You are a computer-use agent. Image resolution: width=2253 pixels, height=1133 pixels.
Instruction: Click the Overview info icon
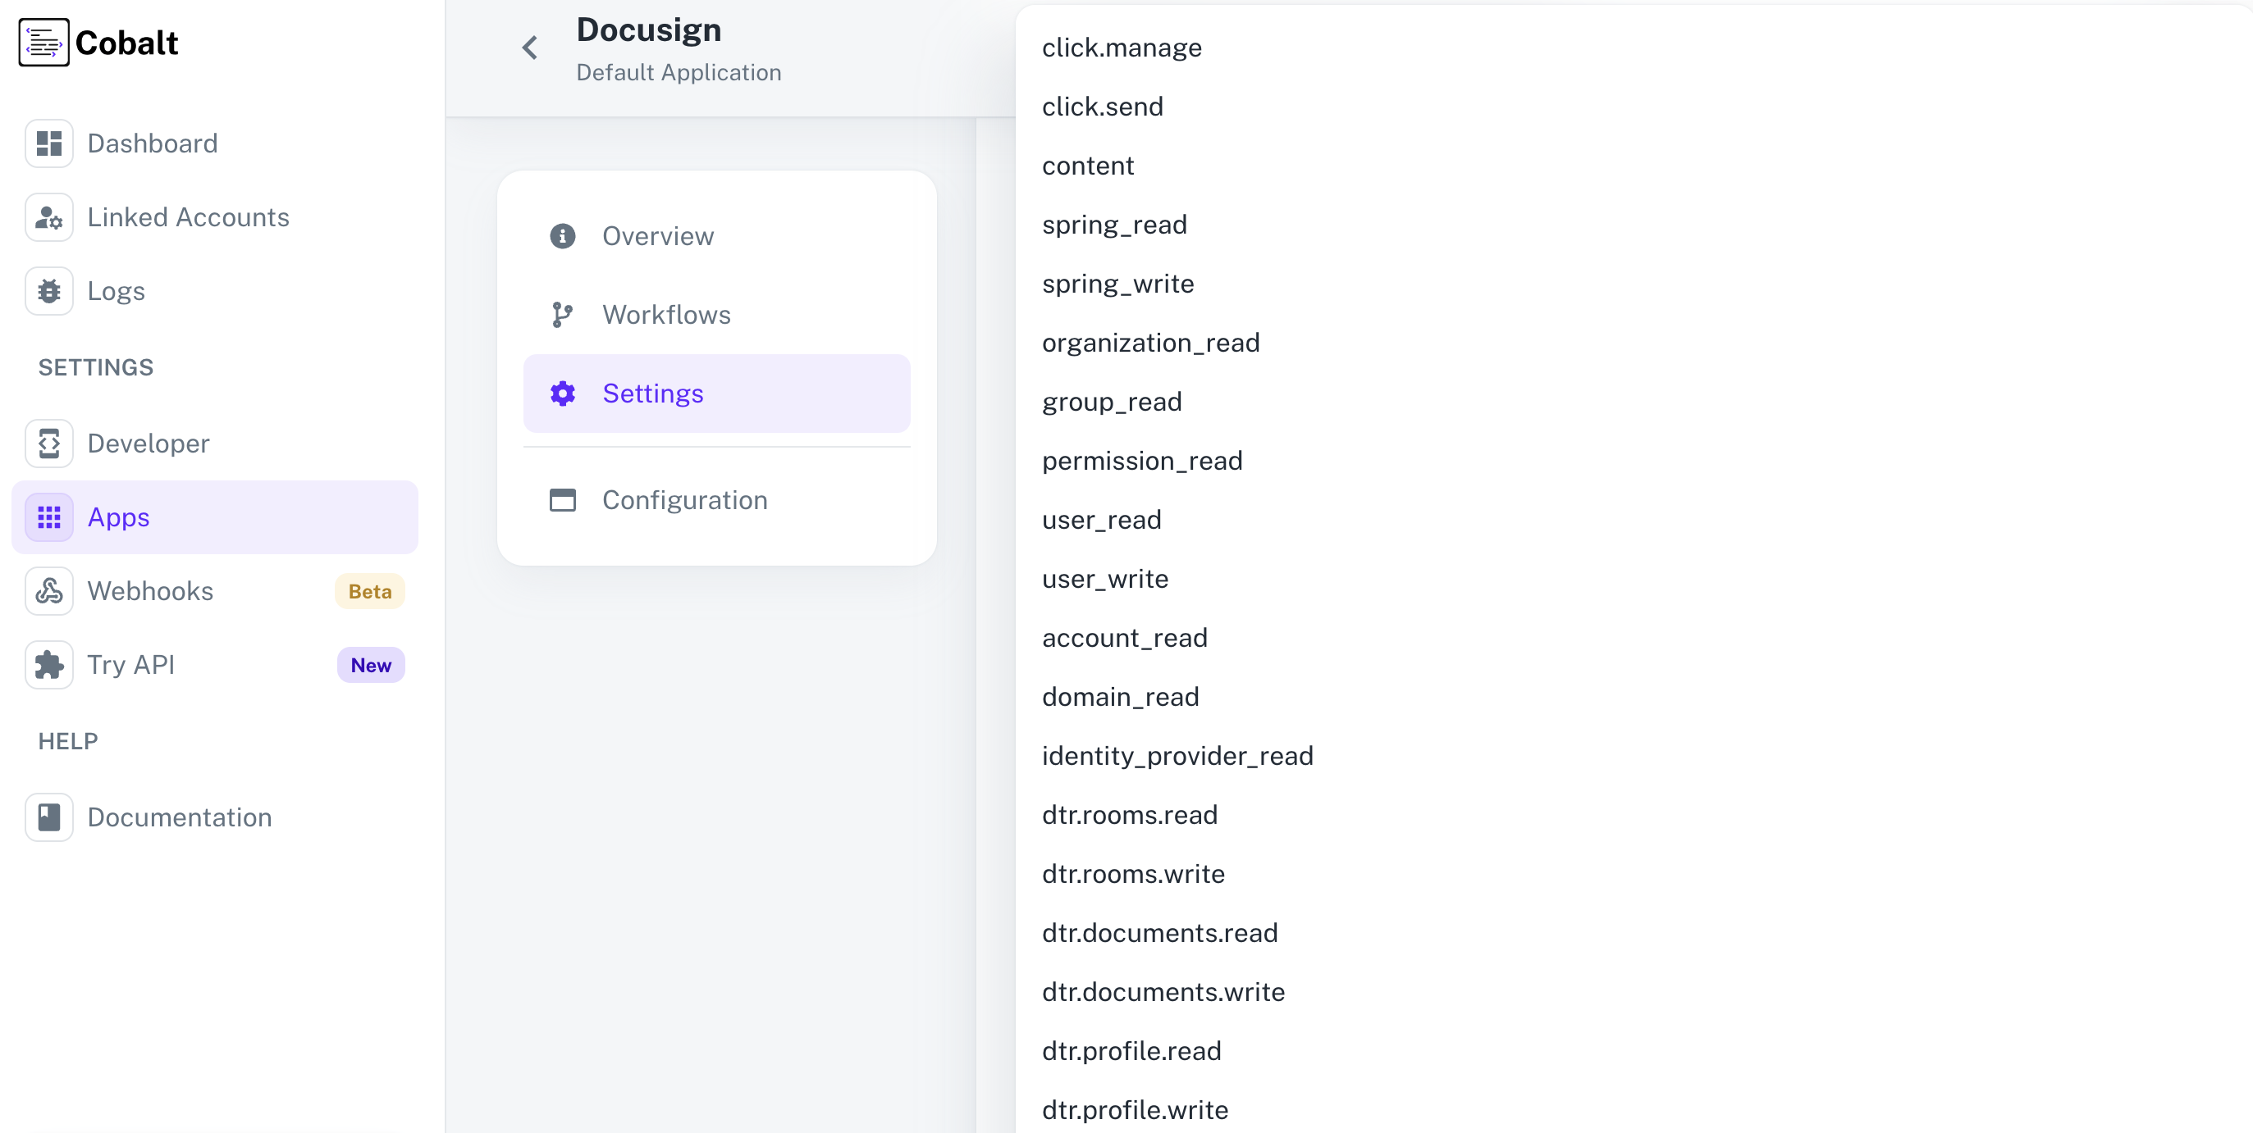pos(561,235)
